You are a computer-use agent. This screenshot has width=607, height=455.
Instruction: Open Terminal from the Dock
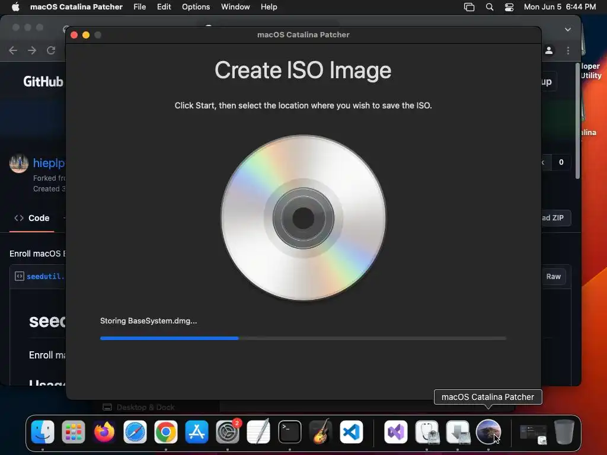(x=289, y=432)
